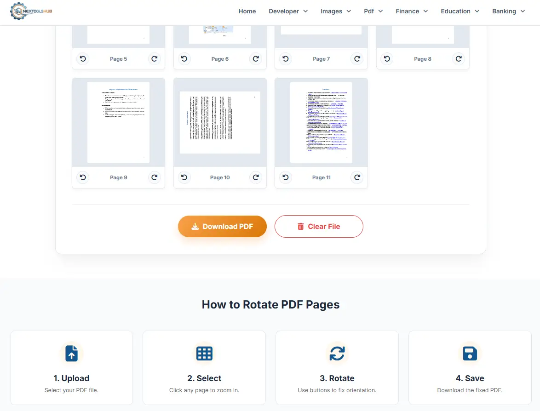This screenshot has height=411, width=540.
Task: Click the Rotate step icon
Action: pos(337,353)
